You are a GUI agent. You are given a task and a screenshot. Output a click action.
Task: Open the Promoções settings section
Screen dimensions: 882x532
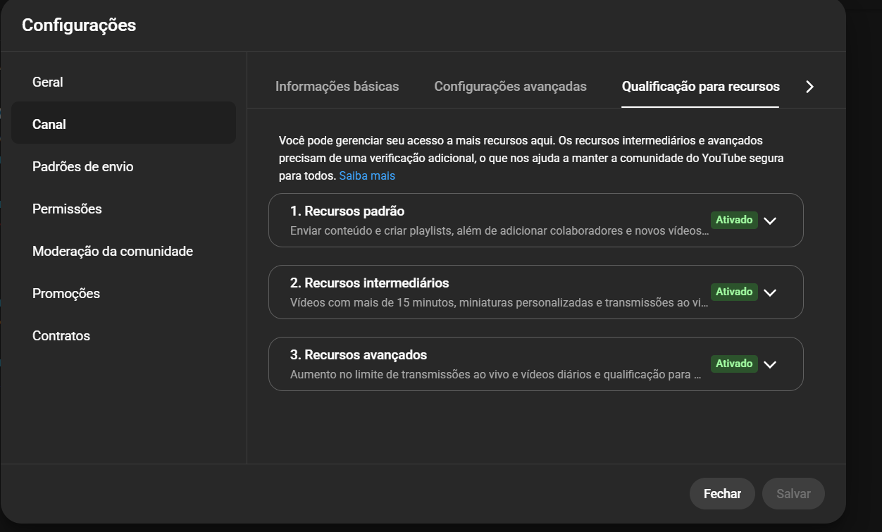(x=66, y=294)
